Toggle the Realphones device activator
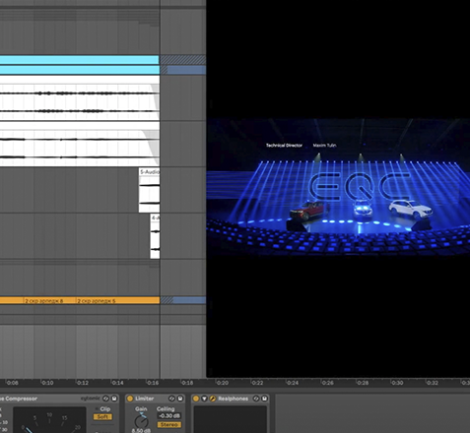470x433 pixels. (x=196, y=399)
